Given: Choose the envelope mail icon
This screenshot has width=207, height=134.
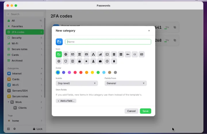Looking at the screenshot, I should (73, 54).
